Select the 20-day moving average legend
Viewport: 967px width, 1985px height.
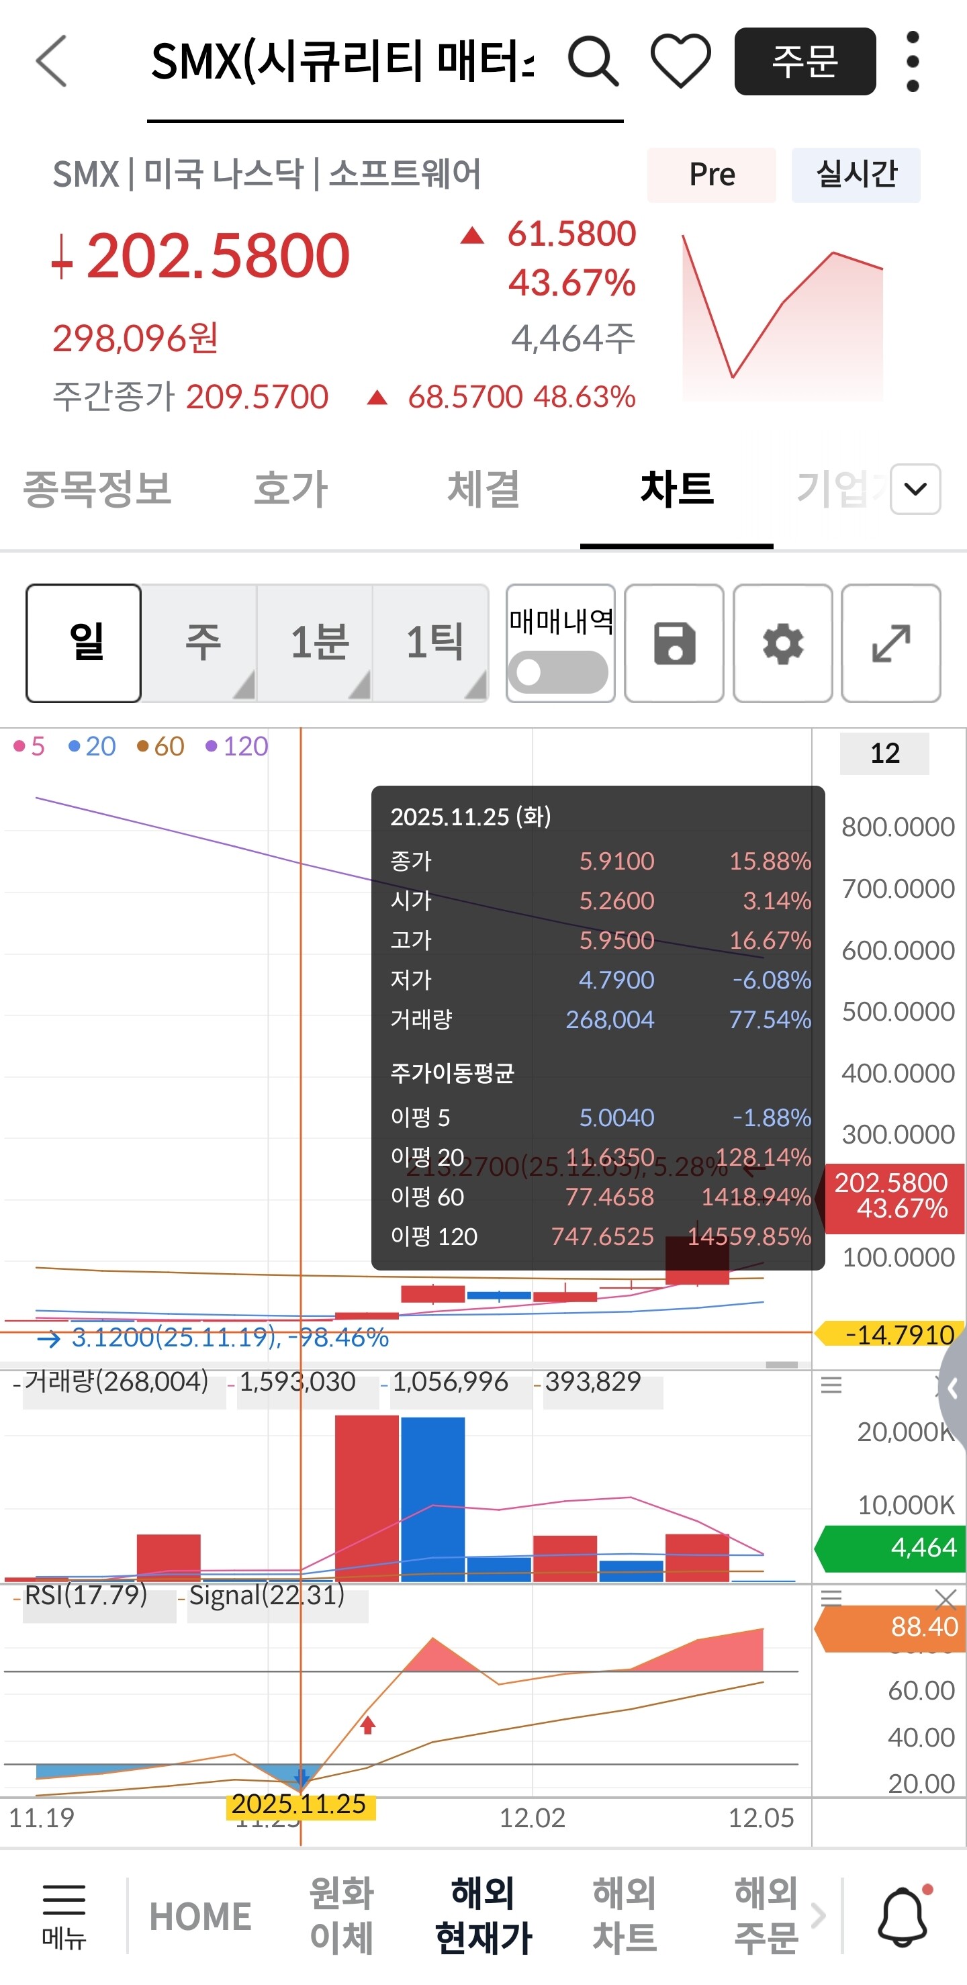point(92,746)
